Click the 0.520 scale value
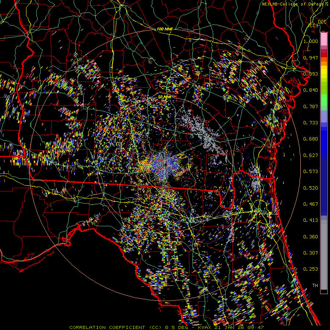 (311, 188)
